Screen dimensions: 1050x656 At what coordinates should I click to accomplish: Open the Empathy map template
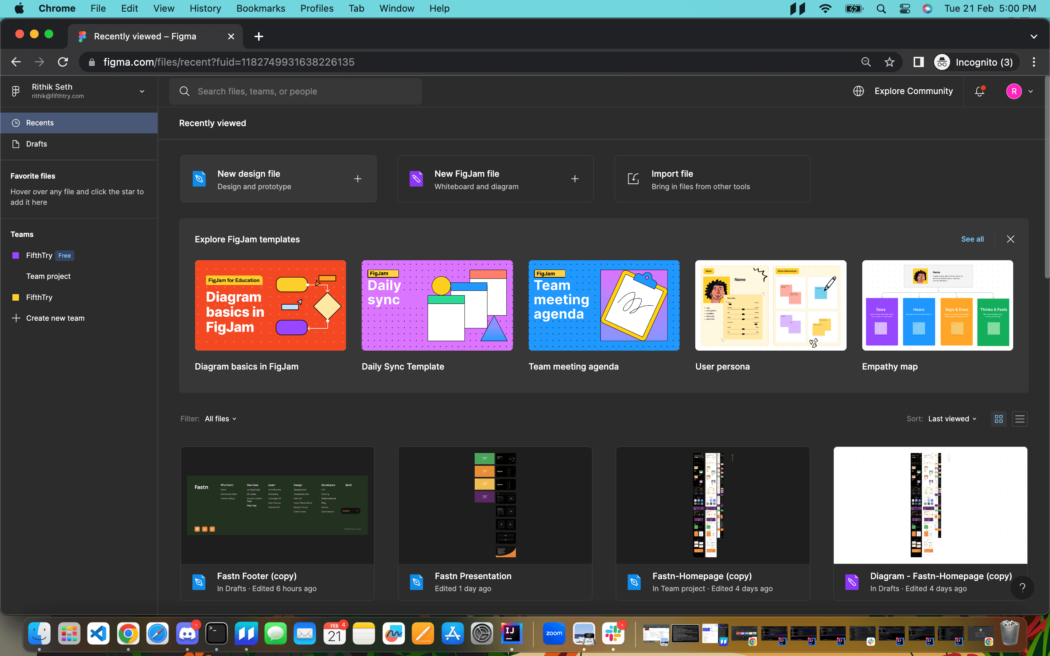pyautogui.click(x=937, y=305)
